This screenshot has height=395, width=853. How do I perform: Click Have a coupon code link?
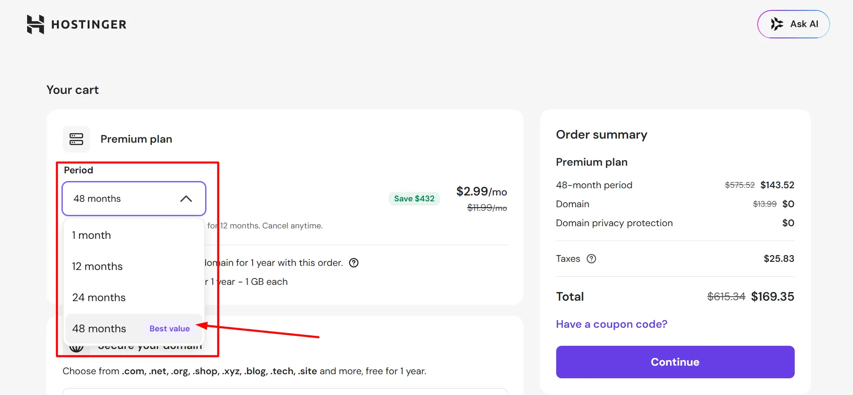(612, 324)
